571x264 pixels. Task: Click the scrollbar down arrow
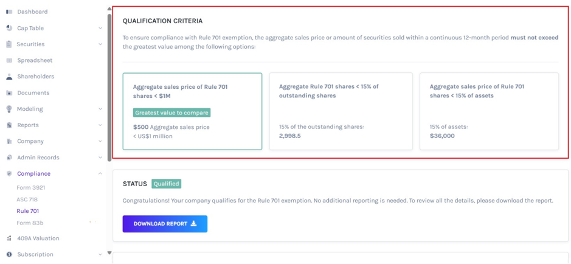point(109,252)
